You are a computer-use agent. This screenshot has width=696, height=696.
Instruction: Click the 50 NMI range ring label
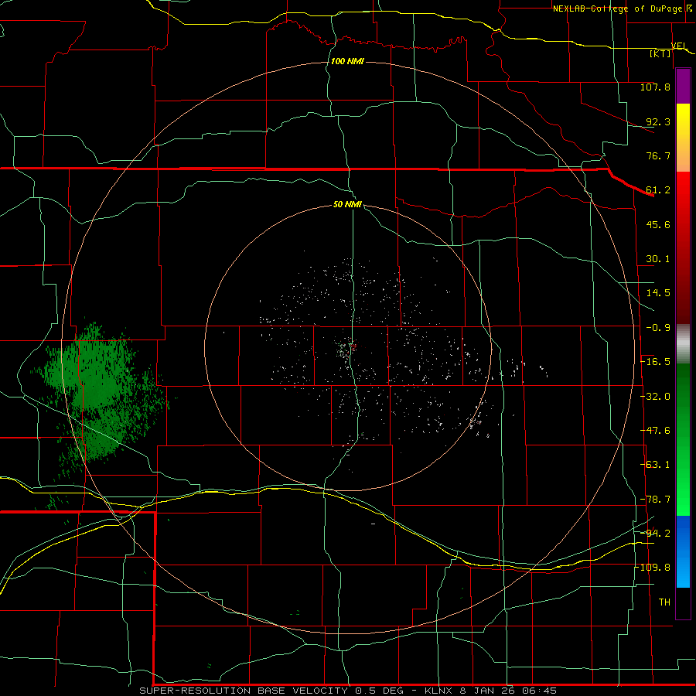click(x=347, y=205)
